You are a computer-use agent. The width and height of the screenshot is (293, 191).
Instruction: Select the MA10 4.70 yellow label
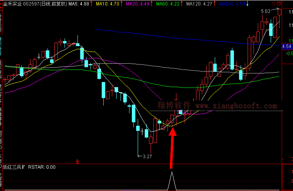click(107, 4)
